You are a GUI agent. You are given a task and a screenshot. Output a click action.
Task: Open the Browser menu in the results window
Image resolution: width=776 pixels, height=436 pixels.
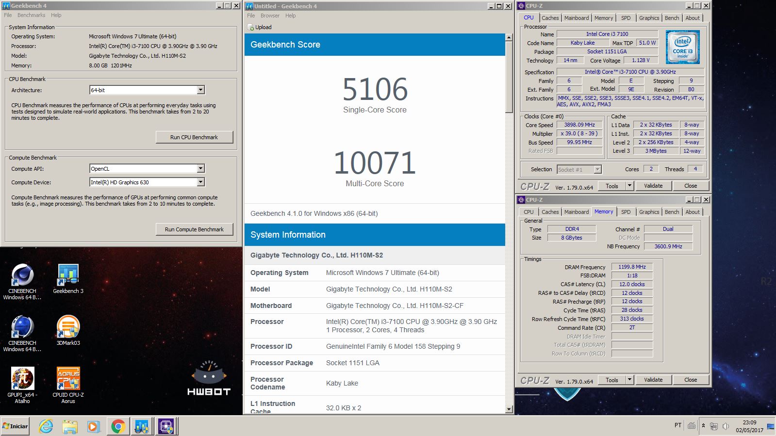[270, 16]
